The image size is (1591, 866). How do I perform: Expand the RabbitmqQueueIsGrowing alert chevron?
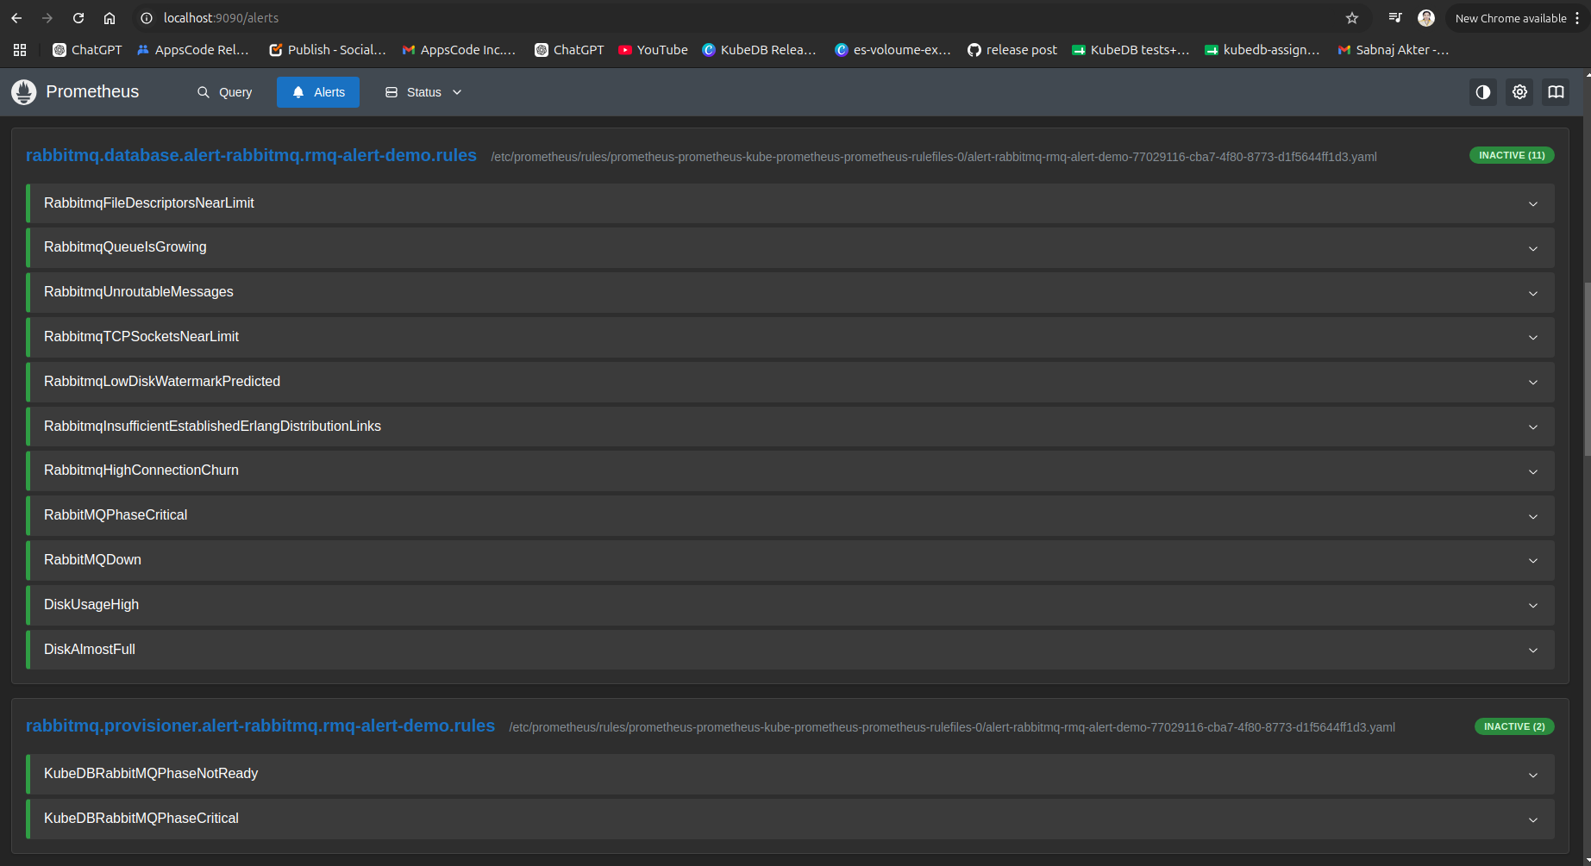point(1533,248)
